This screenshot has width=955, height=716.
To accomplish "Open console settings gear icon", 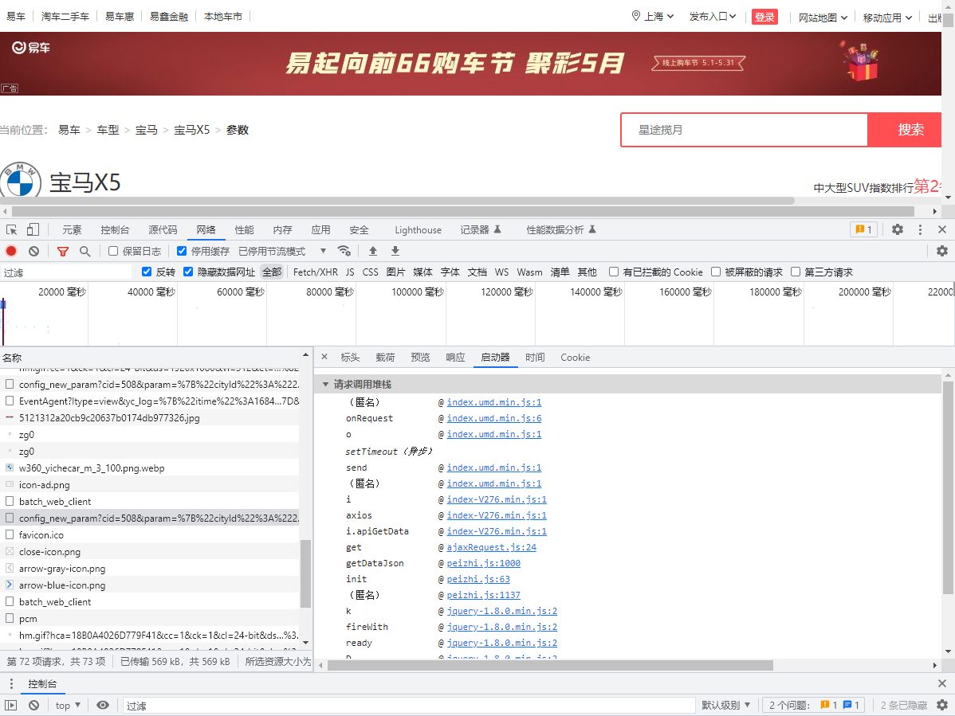I will point(942,705).
